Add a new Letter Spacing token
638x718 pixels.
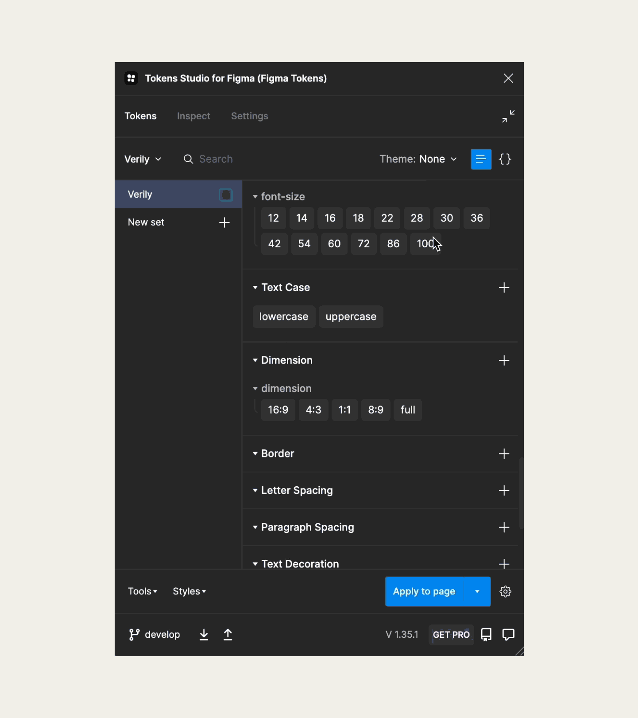click(x=504, y=491)
